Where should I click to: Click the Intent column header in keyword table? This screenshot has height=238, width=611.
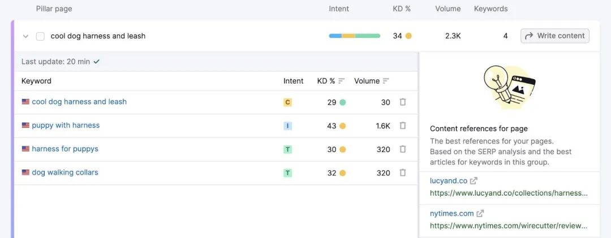click(293, 81)
